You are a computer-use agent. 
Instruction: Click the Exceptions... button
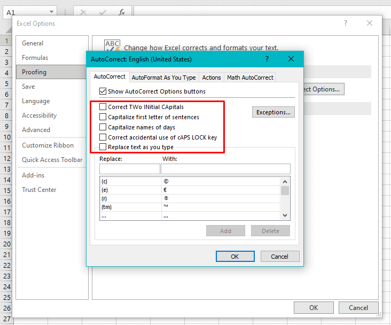tap(273, 112)
